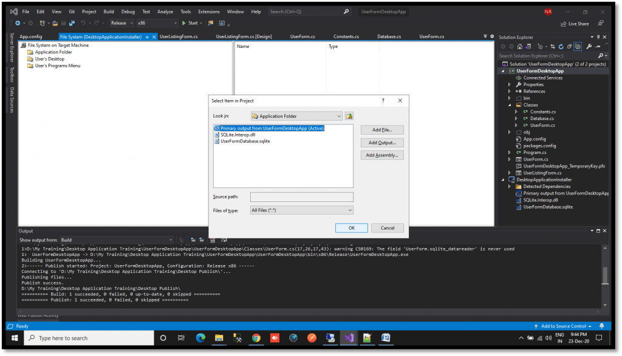
Task: Click Cancel in Select Item dialog
Action: pyautogui.click(x=388, y=228)
